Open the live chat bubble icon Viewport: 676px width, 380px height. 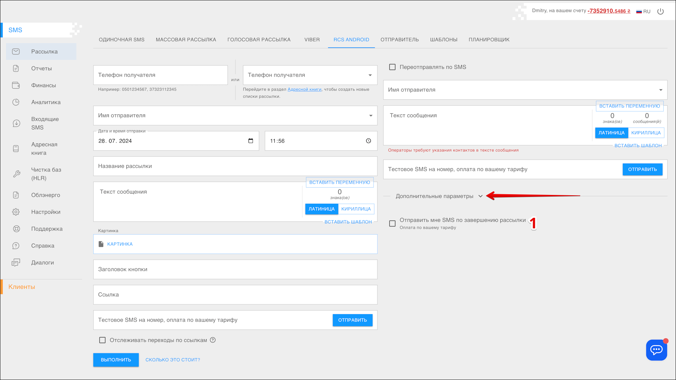pyautogui.click(x=656, y=350)
